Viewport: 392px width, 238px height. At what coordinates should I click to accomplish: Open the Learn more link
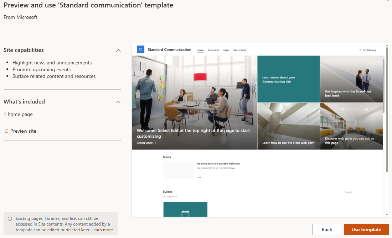(x=102, y=230)
